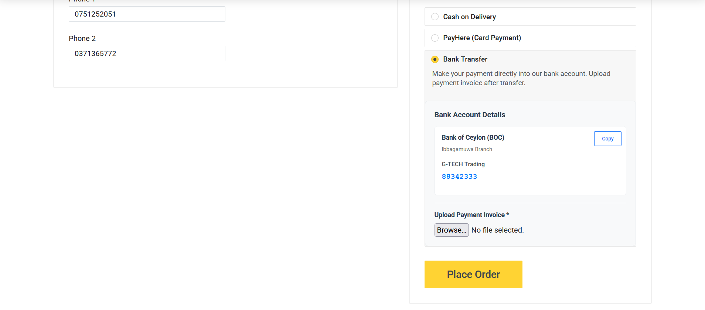
Task: Choose PayHere (Card Payment) as payment method
Action: pyautogui.click(x=435, y=38)
